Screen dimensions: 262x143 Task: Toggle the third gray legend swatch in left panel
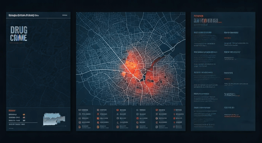tap(24, 120)
